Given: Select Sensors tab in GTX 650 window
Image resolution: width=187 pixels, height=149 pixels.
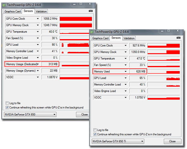Looking at the screenshot, I should point(28,11).
